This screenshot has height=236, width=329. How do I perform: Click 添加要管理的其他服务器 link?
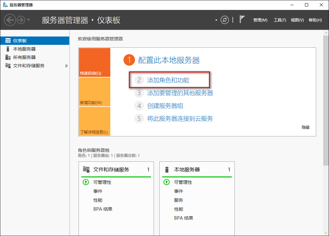pyautogui.click(x=180, y=93)
